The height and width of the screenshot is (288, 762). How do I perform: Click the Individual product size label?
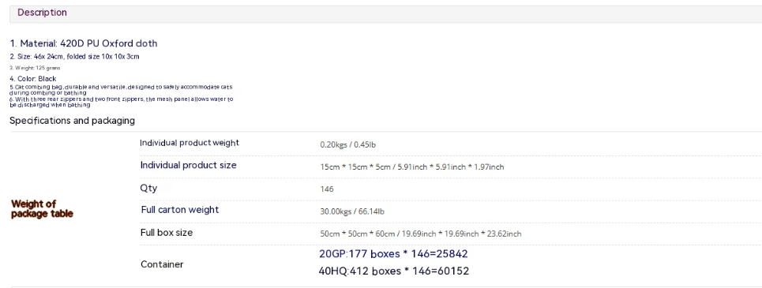pos(189,165)
